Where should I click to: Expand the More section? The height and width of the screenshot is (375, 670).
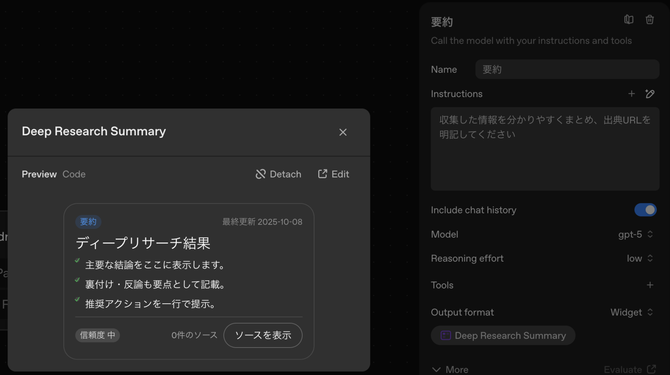(x=450, y=369)
